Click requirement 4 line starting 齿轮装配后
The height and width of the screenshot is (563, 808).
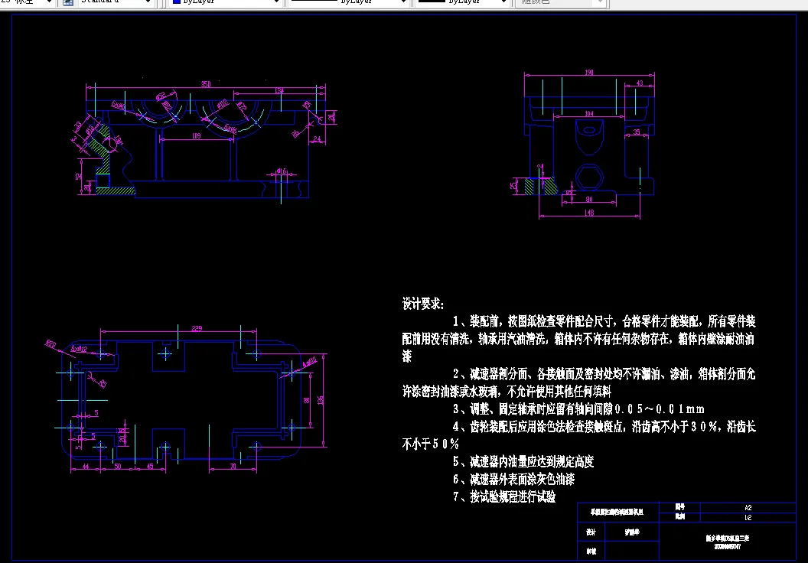604,427
